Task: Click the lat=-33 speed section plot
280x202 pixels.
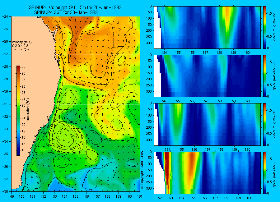Action: click(207, 173)
